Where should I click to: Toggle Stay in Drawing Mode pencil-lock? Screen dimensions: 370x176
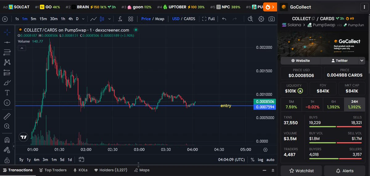click(7, 150)
